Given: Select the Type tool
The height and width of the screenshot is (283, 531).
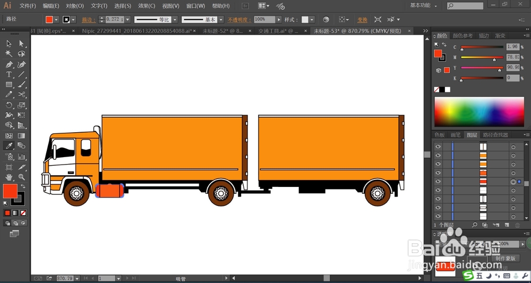Looking at the screenshot, I should click(9, 74).
